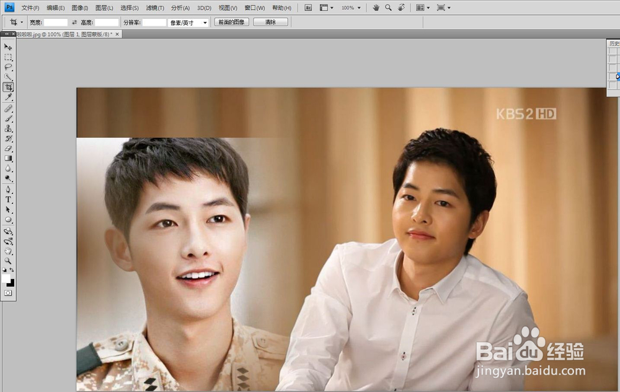620x392 pixels.
Task: Select the Rectangular Marquee tool
Action: pyautogui.click(x=8, y=57)
